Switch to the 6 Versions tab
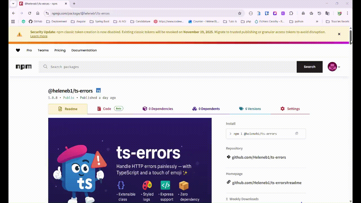Image resolution: width=361 pixels, height=203 pixels. click(x=250, y=109)
